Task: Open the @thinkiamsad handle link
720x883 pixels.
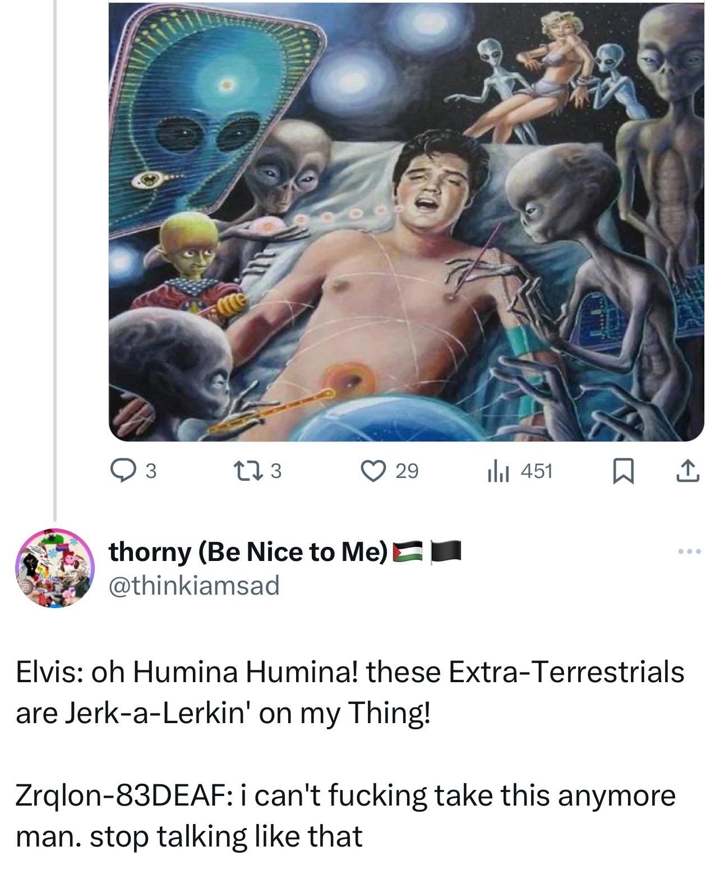Action: (194, 586)
